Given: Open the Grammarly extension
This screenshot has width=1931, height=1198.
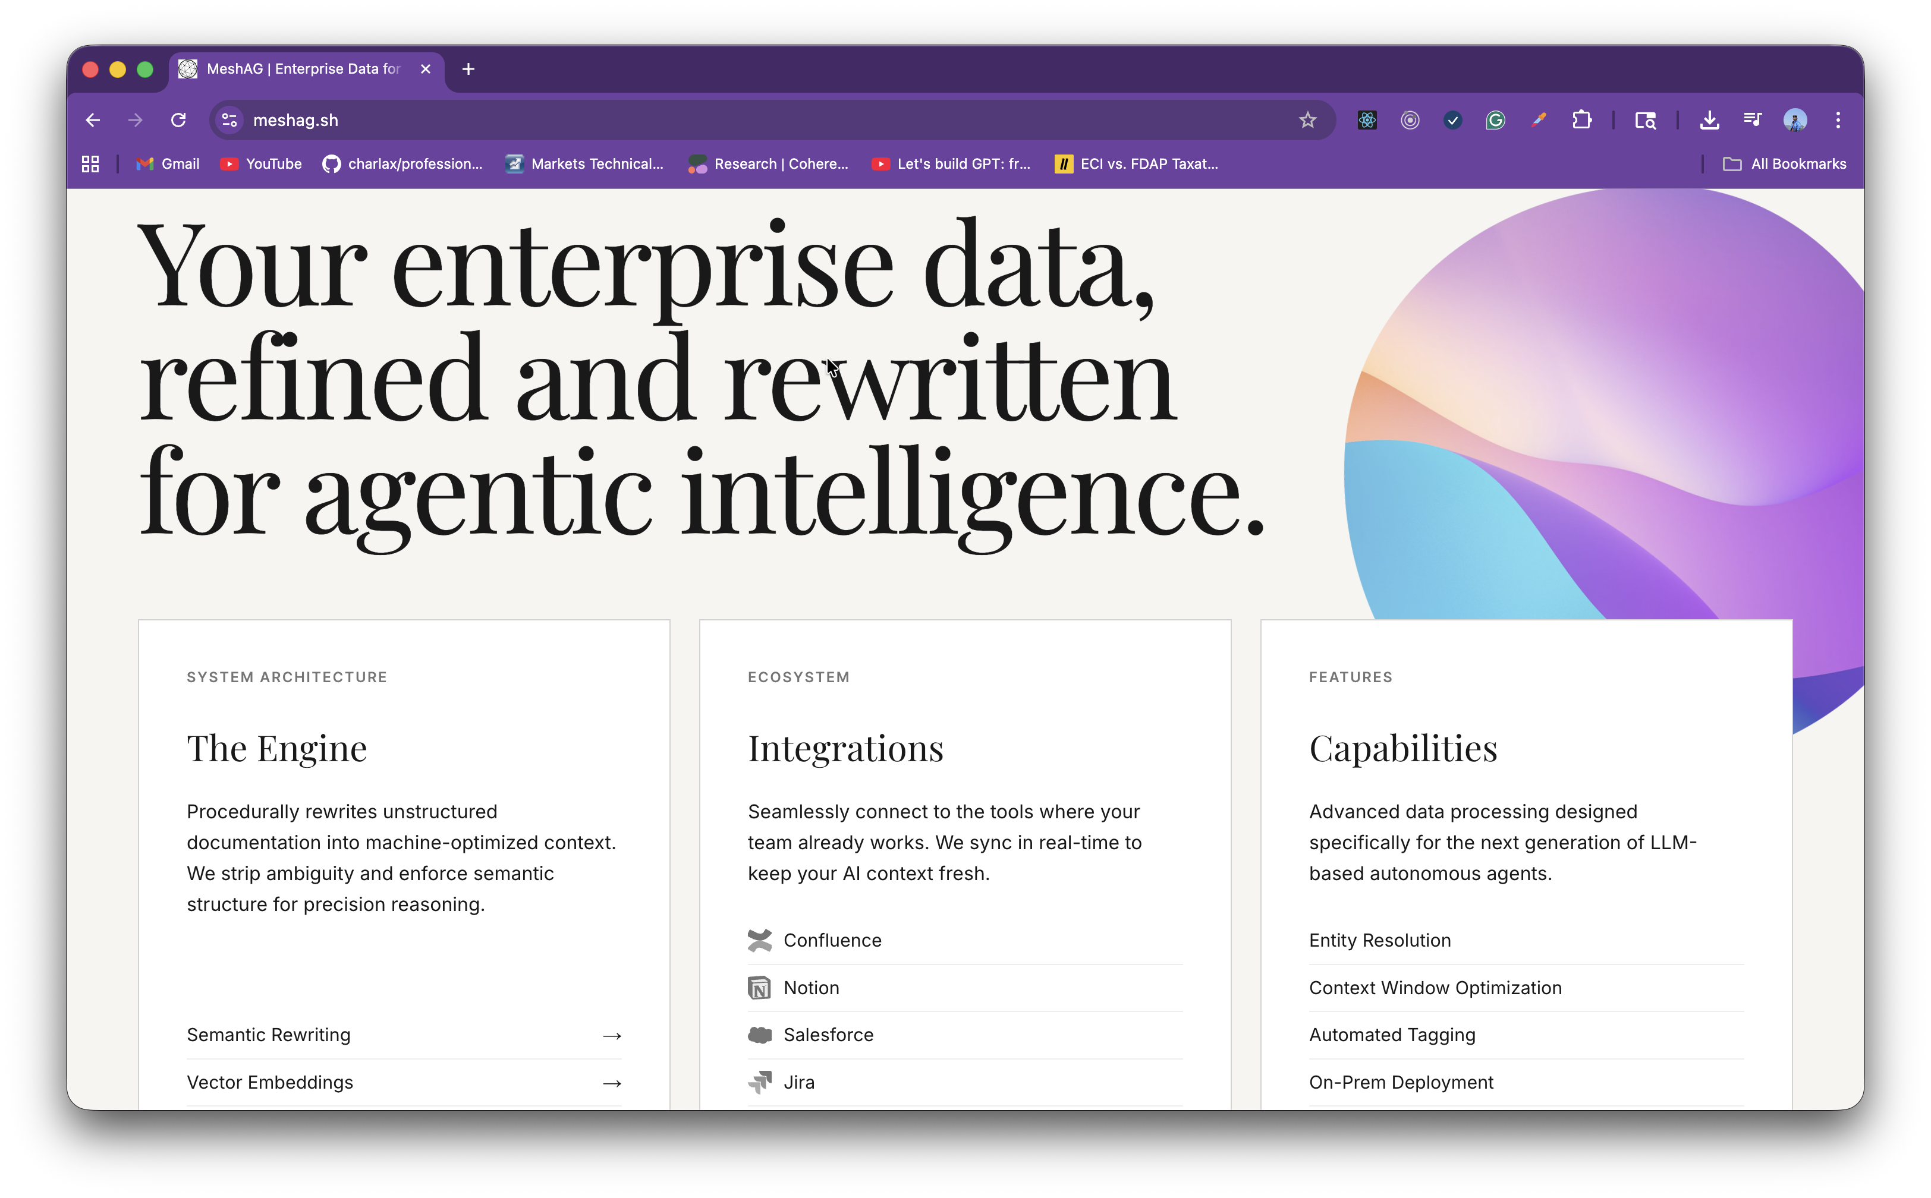Looking at the screenshot, I should click(x=1496, y=119).
